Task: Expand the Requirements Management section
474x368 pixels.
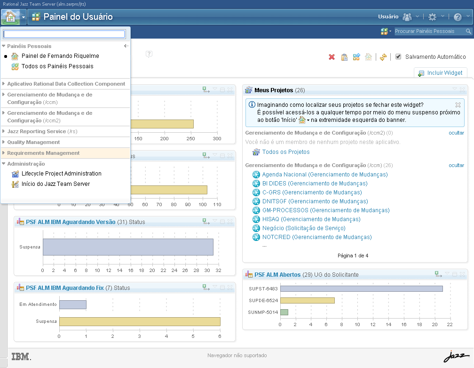Action: point(4,153)
